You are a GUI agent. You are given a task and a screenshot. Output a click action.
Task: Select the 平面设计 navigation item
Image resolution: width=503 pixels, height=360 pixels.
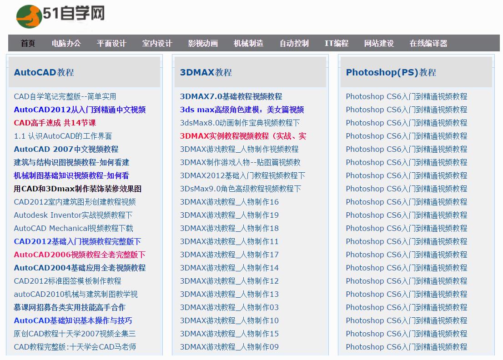[x=112, y=43]
